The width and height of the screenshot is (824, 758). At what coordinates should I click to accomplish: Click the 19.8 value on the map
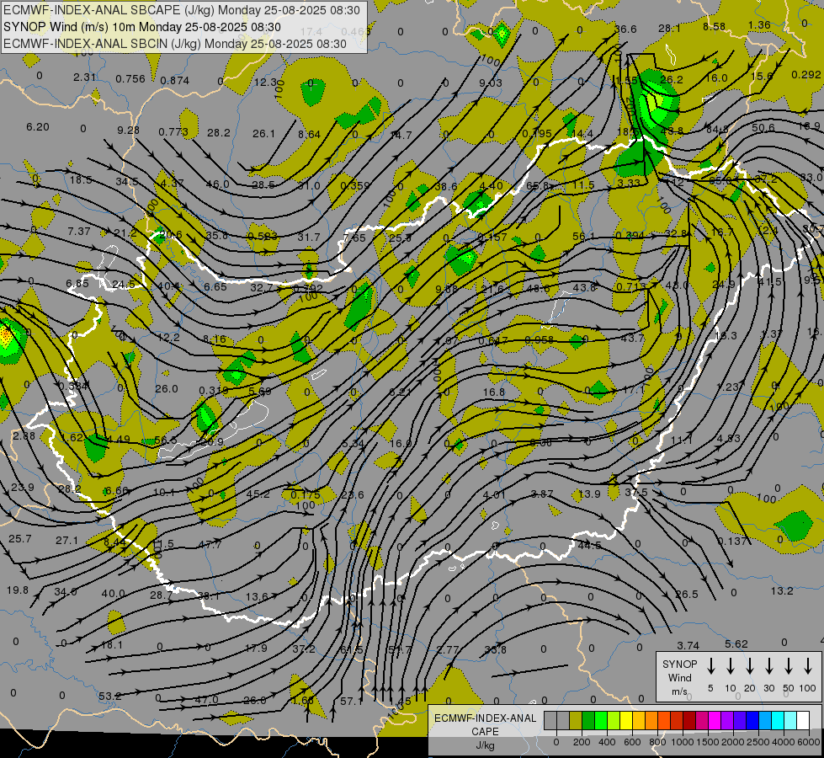point(18,590)
